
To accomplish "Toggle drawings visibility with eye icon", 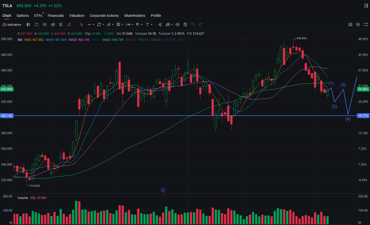I will coord(178,24).
